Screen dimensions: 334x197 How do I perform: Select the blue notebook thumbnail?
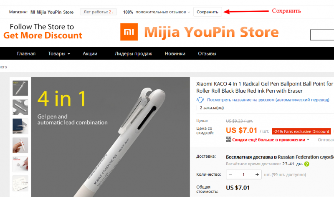(20, 126)
